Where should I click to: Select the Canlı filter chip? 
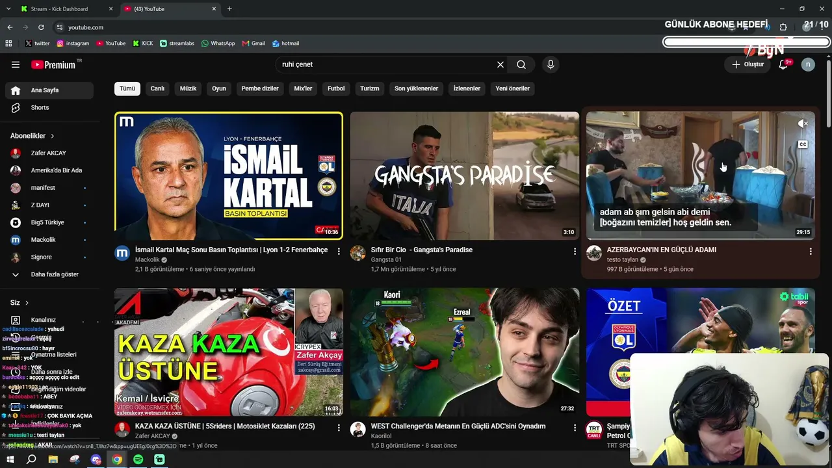coord(157,88)
